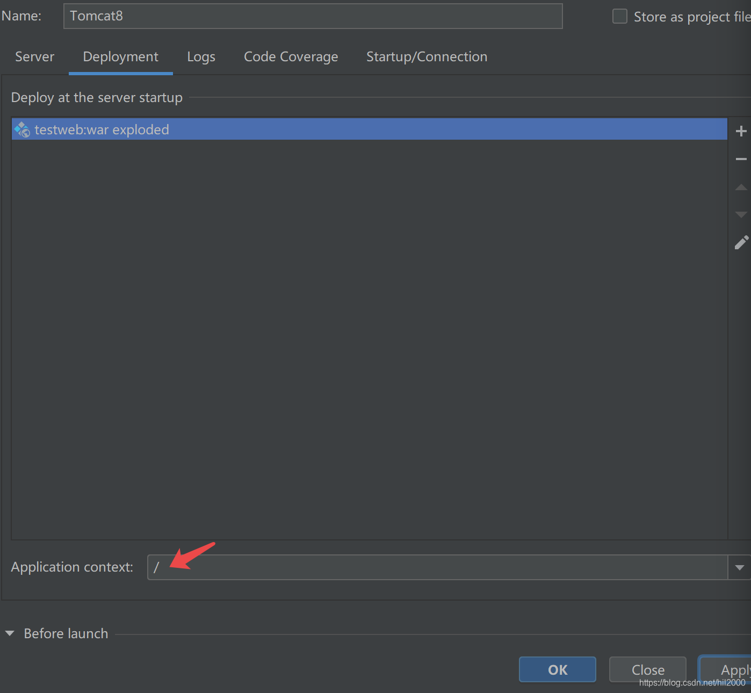The image size is (751, 693).
Task: Enable Store as project file checkbox
Action: pyautogui.click(x=620, y=16)
